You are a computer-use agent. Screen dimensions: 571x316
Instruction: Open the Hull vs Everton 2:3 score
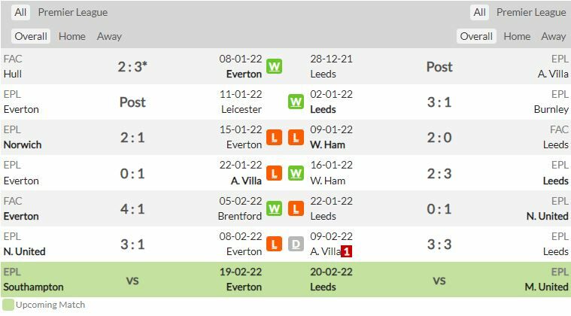point(132,66)
